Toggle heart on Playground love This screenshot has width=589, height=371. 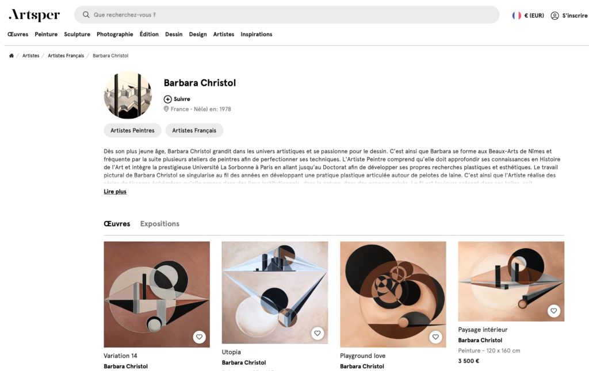(x=435, y=337)
